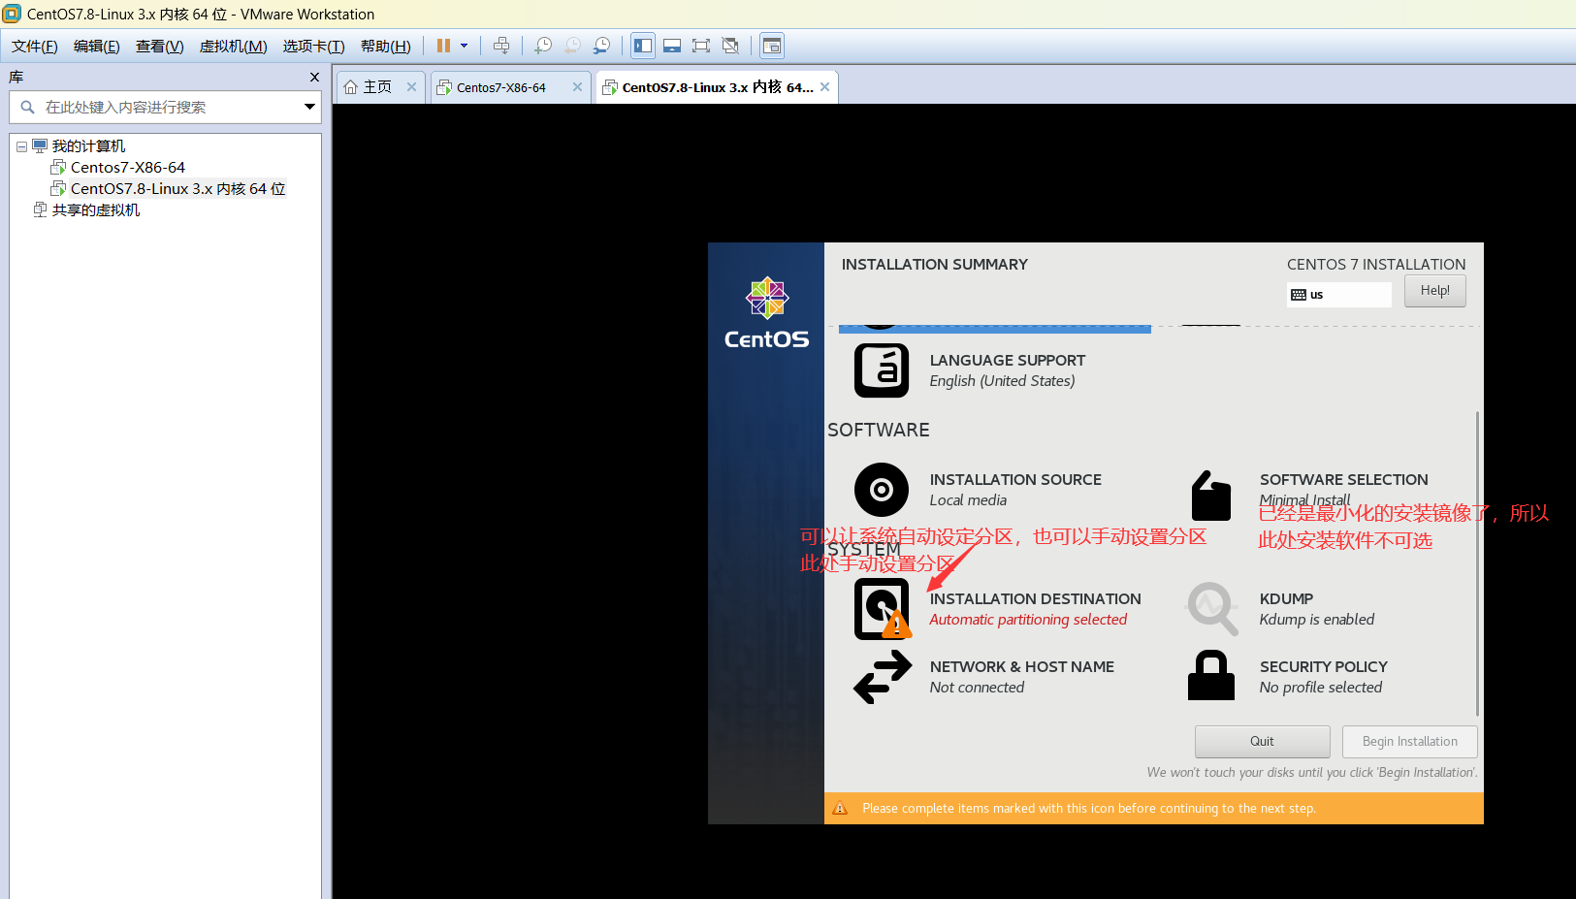Open Software Selection package icon
Screen dimensions: 1576x899
click(1211, 496)
